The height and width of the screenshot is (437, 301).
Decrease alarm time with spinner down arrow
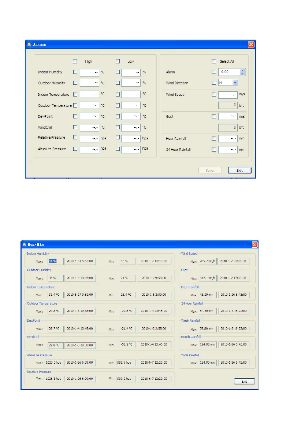pos(242,74)
